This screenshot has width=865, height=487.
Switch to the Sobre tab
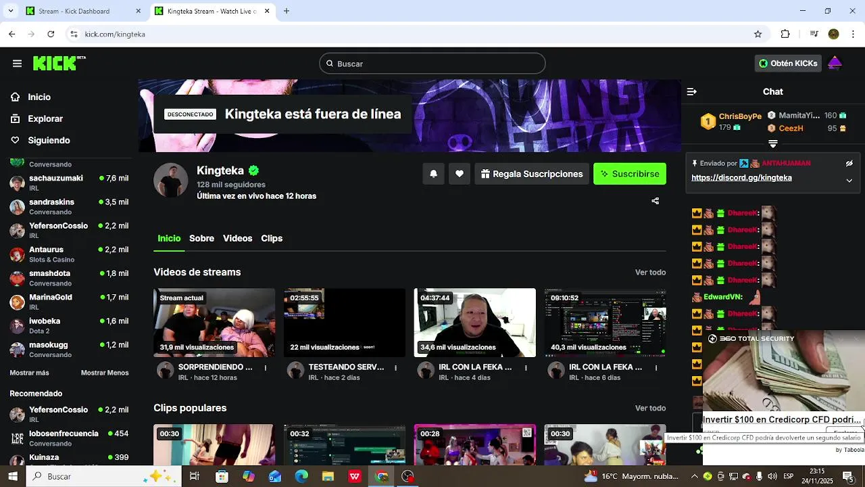tap(201, 238)
